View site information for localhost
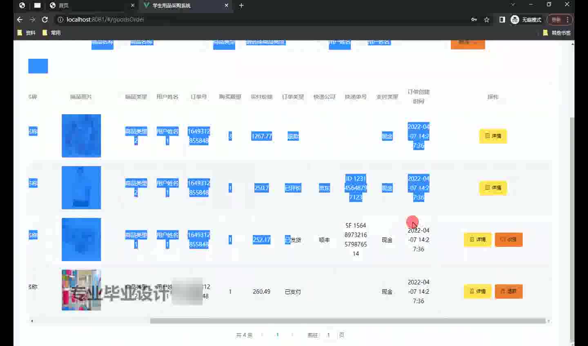This screenshot has width=588, height=346. point(60,20)
